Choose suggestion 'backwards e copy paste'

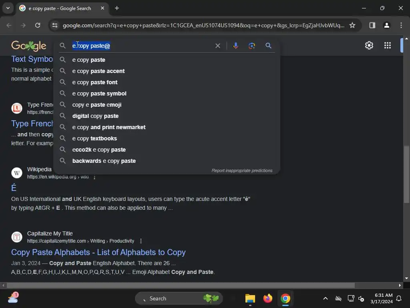point(167,161)
